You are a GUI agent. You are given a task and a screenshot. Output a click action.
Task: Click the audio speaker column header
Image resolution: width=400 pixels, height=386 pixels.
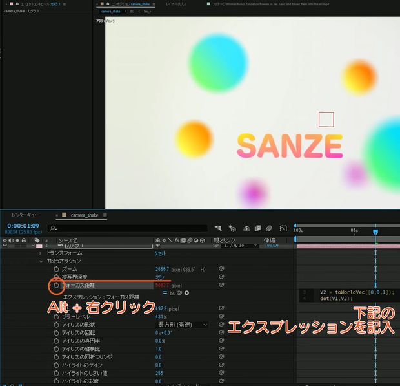coord(11,241)
